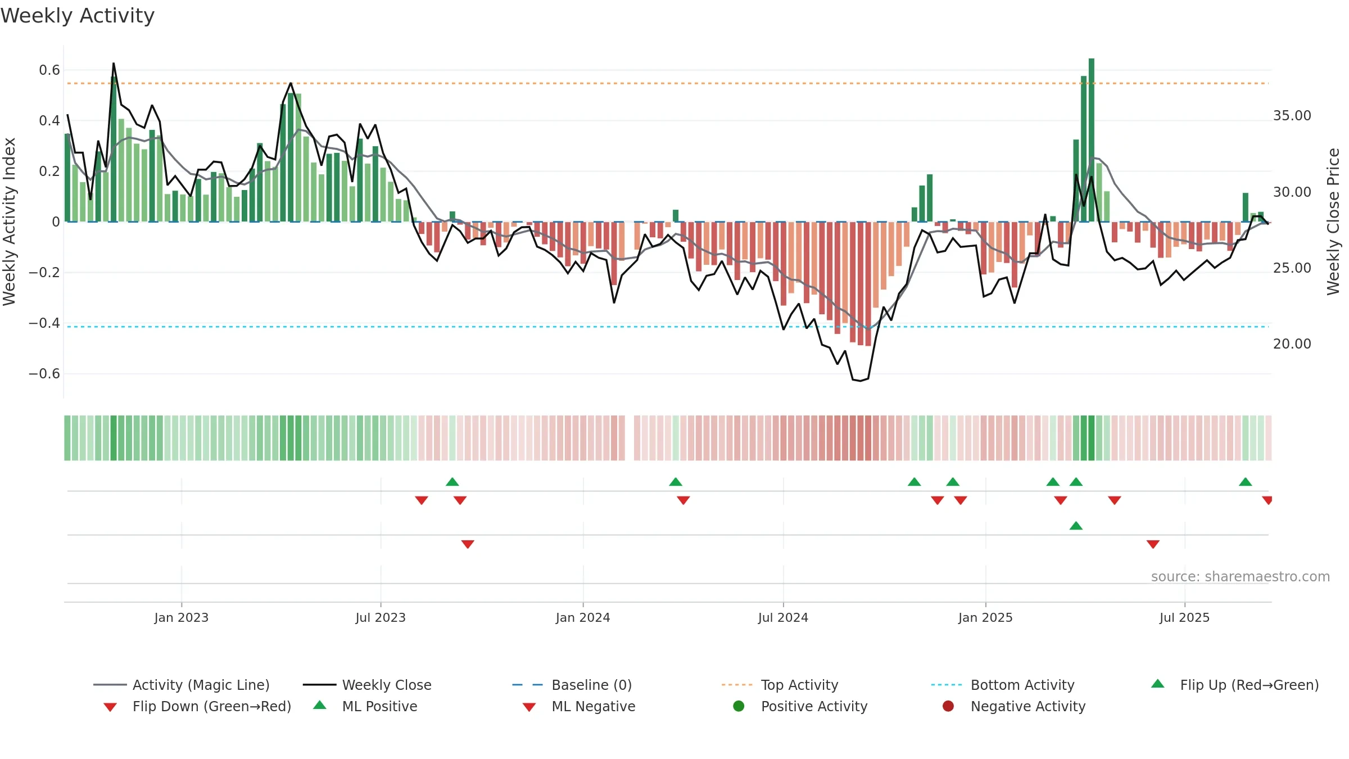This screenshot has width=1349, height=759.
Task: Click the Weekly Activity Index axis title
Action: click(x=10, y=222)
